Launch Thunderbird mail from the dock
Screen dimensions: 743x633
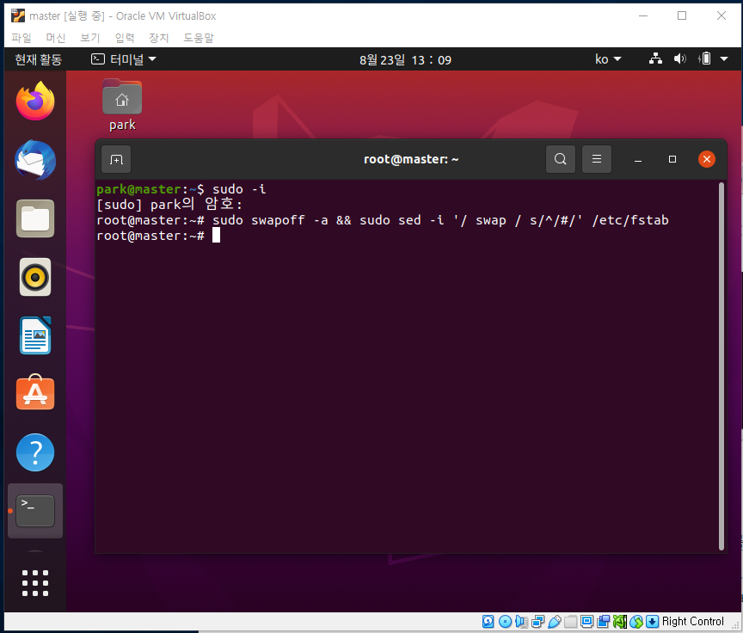click(x=35, y=160)
